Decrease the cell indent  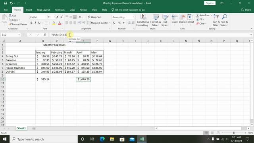click(x=79, y=23)
